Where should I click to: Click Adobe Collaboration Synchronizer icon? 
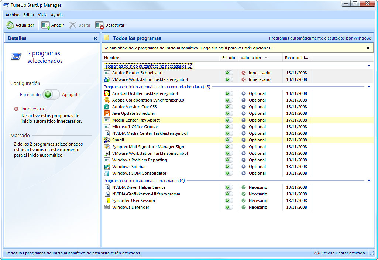pyautogui.click(x=107, y=100)
